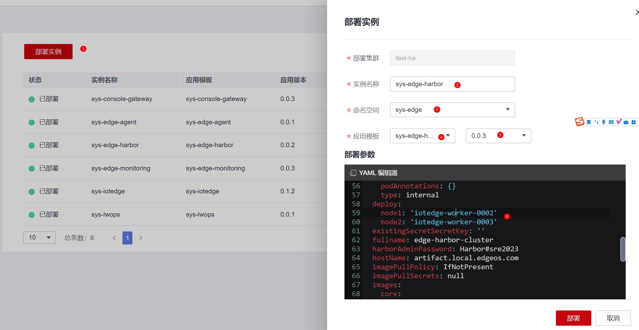Select sys-edge-agent instance name cell
The image size is (639, 330).
point(114,122)
